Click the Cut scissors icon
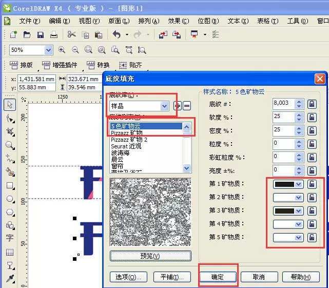The height and width of the screenshot is (288, 329). (x=71, y=34)
